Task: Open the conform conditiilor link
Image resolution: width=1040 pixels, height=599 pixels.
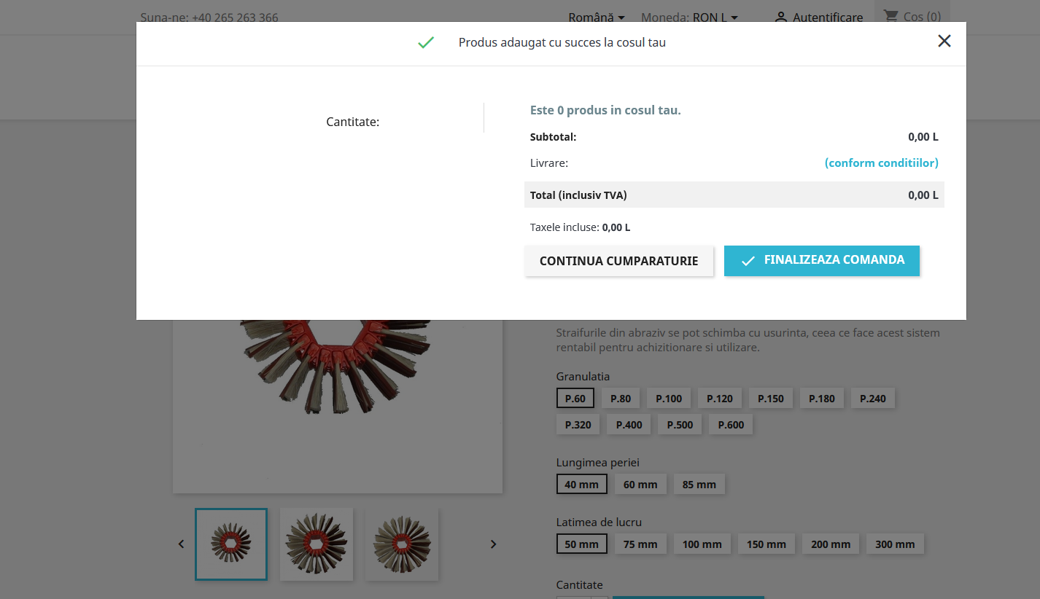Action: click(881, 163)
